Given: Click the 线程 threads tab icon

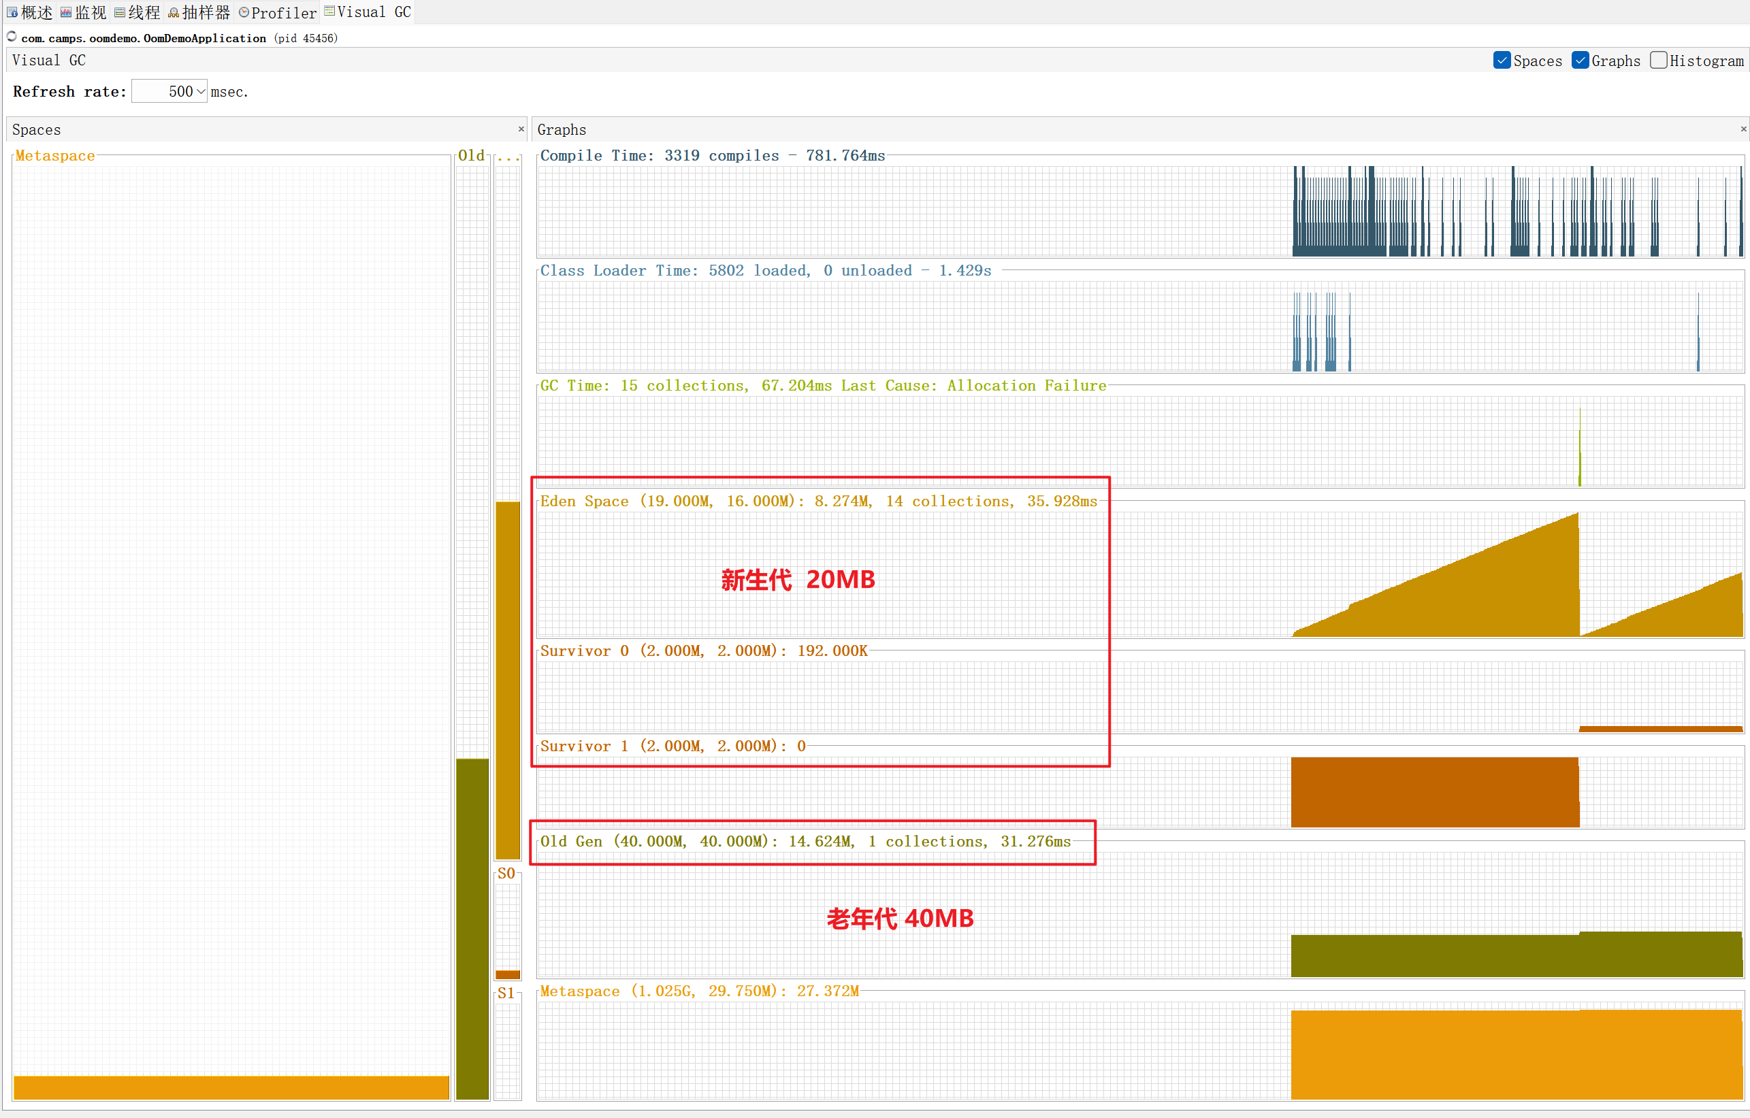Looking at the screenshot, I should coord(120,12).
